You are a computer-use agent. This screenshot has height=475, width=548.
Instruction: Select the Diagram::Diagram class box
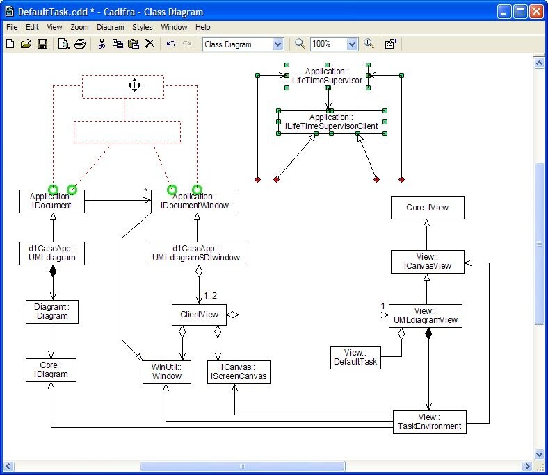[52, 311]
